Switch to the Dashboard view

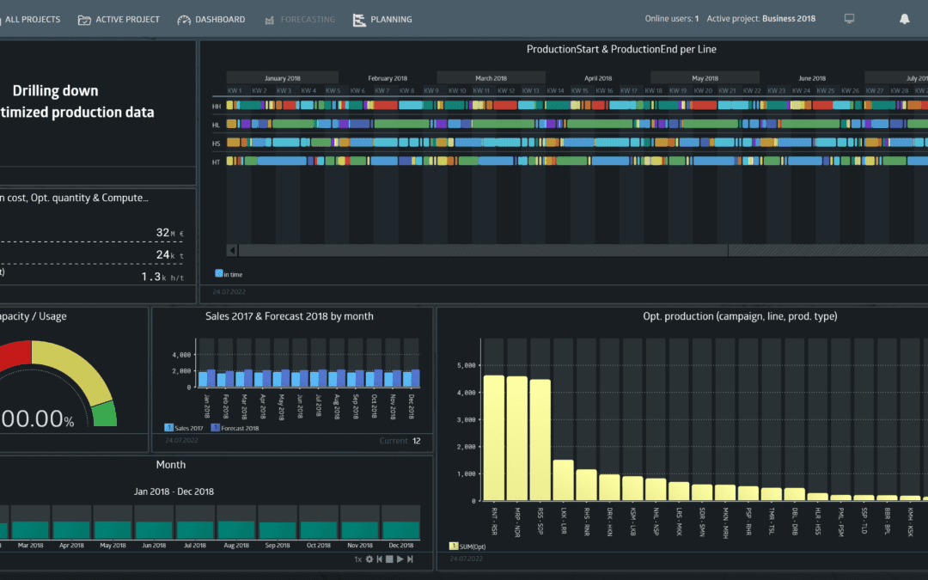[211, 20]
